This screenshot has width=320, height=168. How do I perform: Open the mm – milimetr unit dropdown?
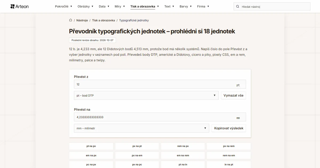point(142,128)
